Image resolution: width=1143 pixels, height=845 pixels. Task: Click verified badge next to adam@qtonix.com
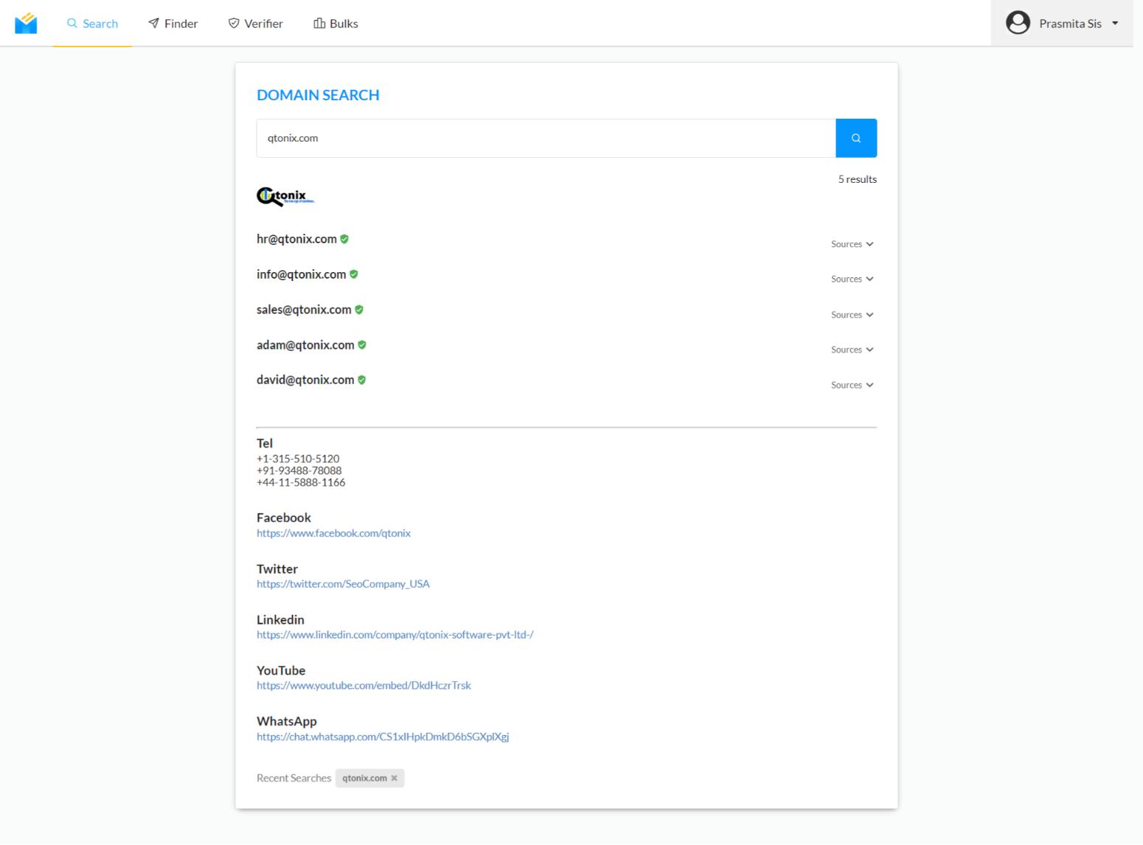[362, 345]
